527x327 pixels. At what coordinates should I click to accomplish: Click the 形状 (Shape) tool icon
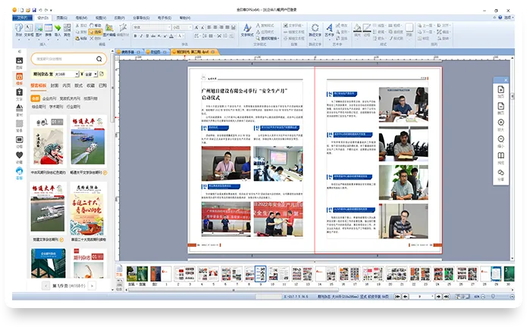pyautogui.click(x=20, y=29)
